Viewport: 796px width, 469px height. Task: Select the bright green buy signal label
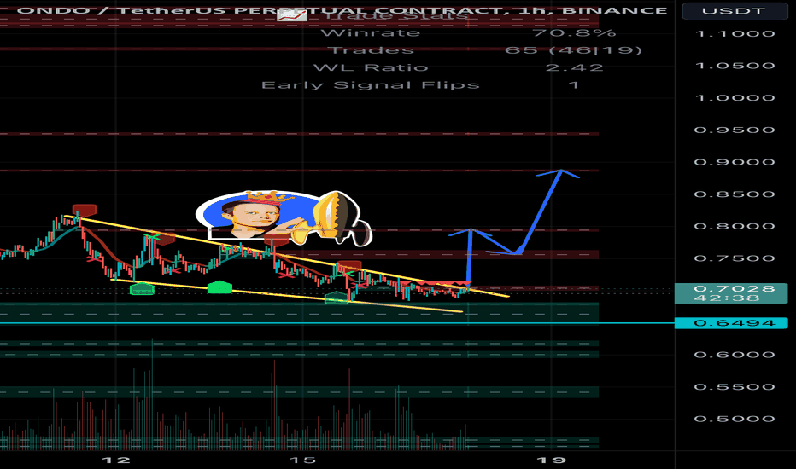(219, 287)
